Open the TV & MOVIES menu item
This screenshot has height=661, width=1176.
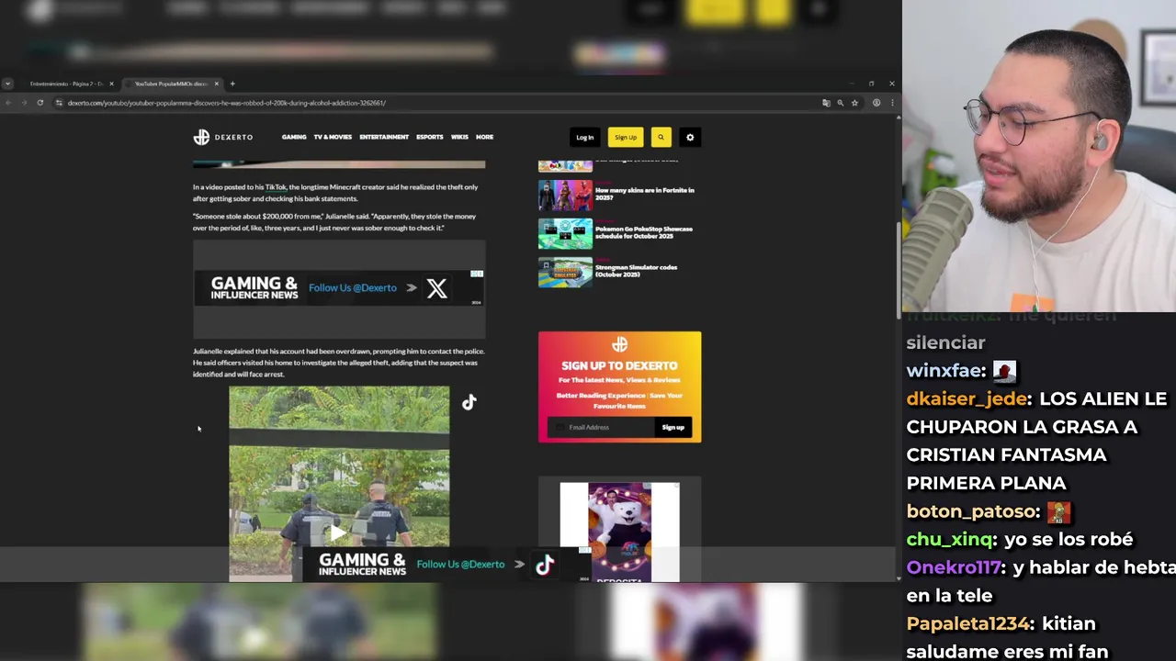(x=333, y=137)
